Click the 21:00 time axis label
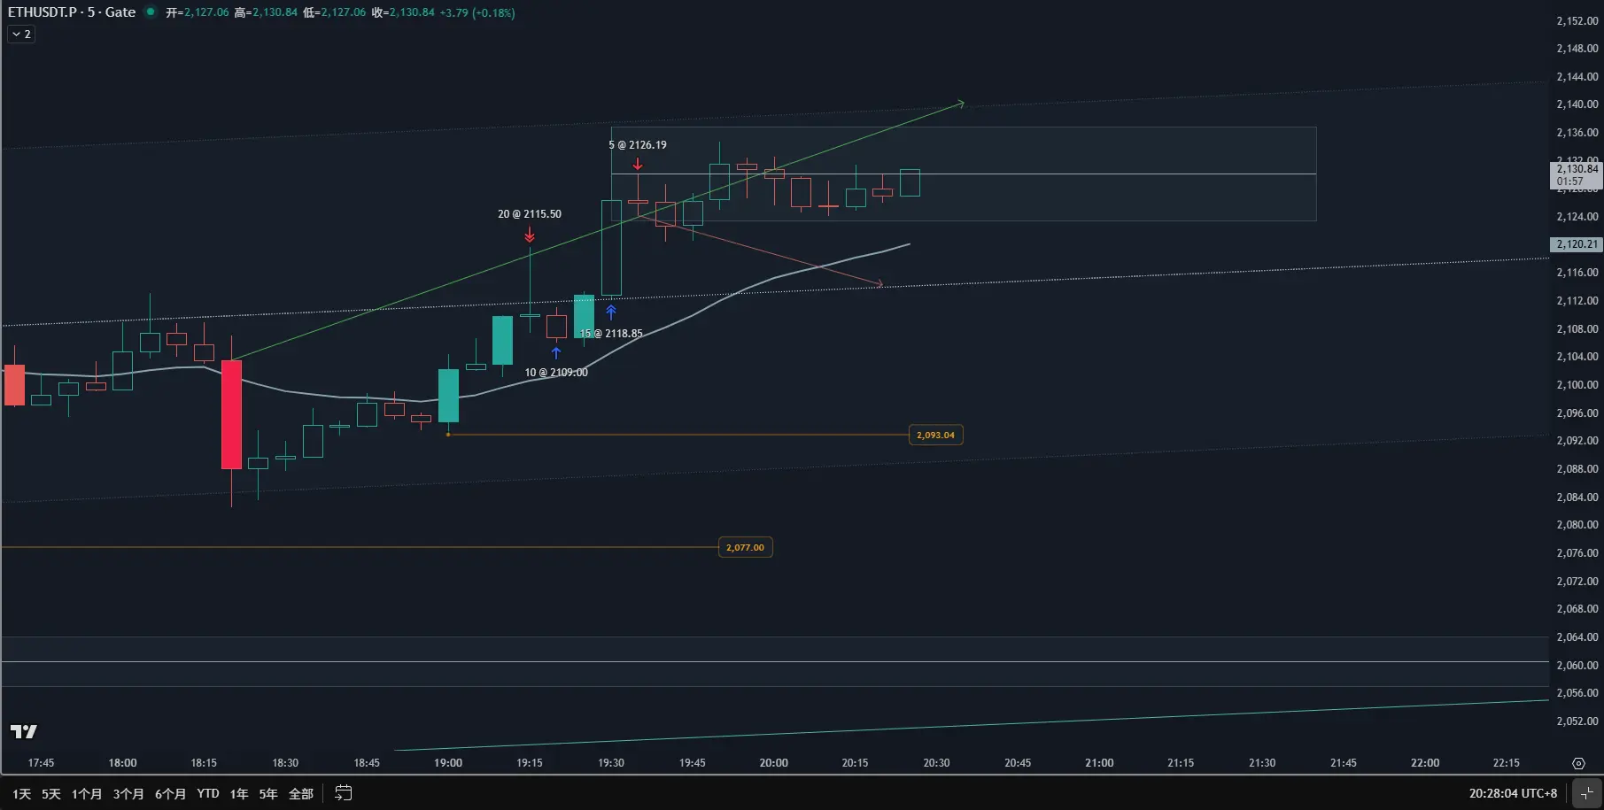 [1099, 763]
